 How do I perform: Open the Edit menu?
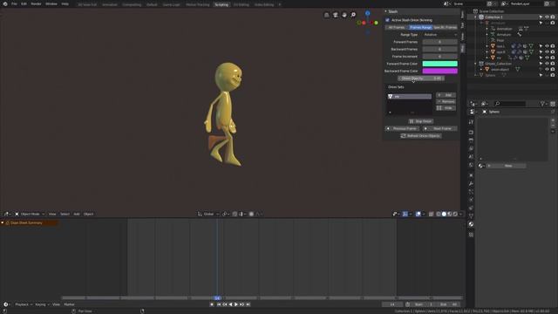[24, 3]
